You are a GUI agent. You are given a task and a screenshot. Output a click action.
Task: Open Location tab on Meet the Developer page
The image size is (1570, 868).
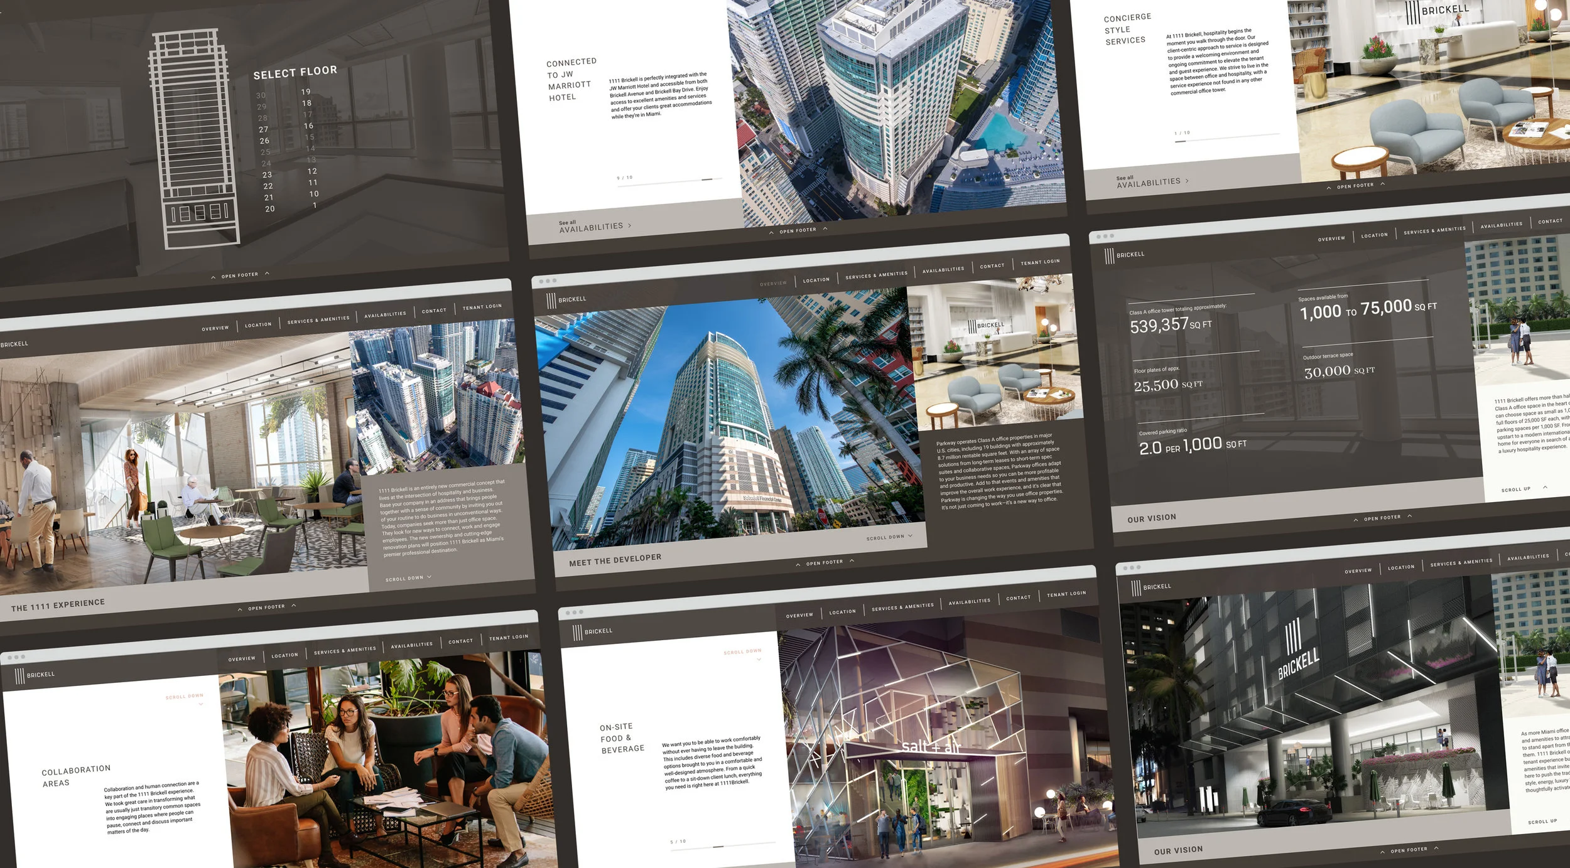[x=816, y=280]
